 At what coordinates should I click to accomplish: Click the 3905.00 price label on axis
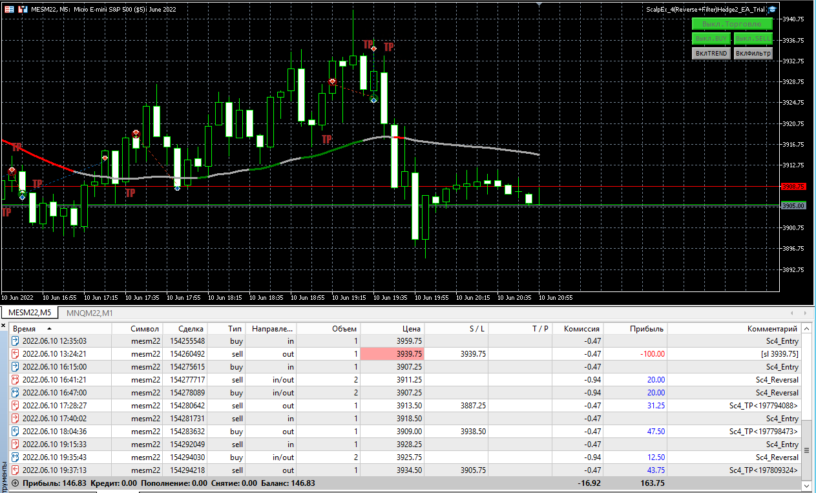pyautogui.click(x=793, y=206)
